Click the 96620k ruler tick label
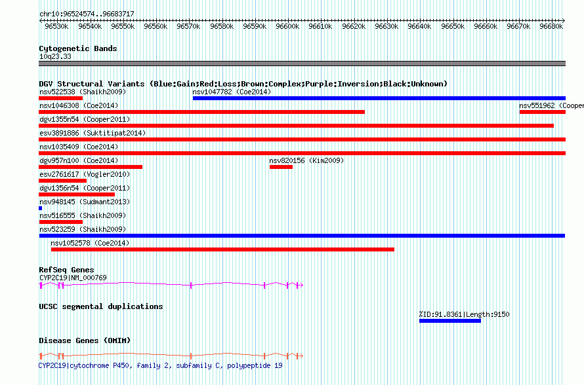The image size is (584, 385). pos(354,26)
